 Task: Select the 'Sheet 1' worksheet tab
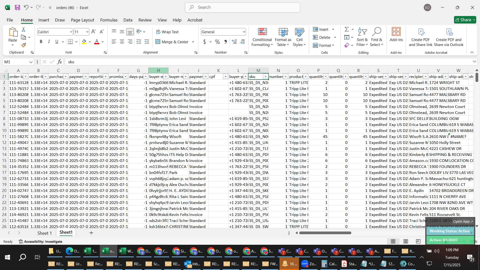coord(44,233)
